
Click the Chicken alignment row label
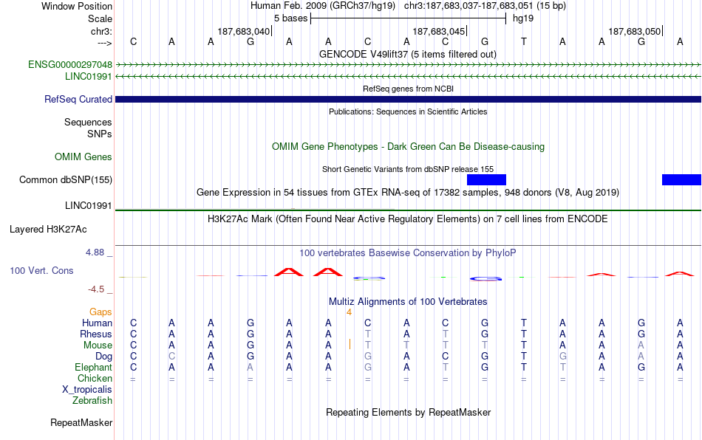[x=95, y=378]
